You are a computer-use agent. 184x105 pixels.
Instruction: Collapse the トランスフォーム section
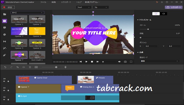point(138,20)
